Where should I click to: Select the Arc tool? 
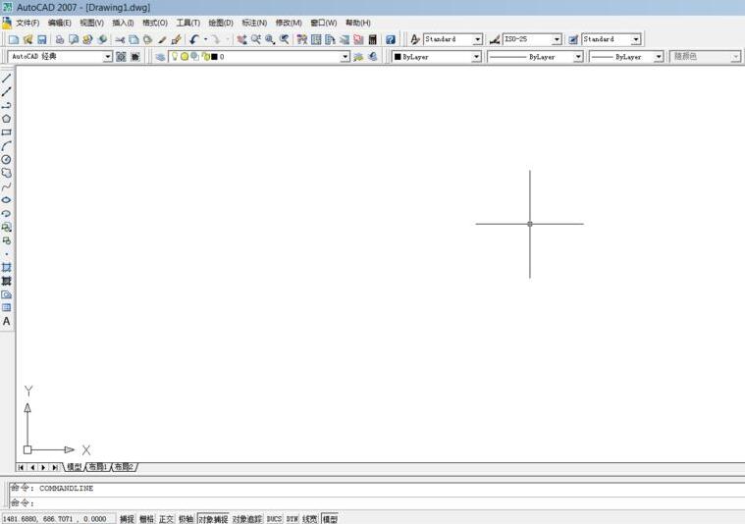(x=7, y=146)
